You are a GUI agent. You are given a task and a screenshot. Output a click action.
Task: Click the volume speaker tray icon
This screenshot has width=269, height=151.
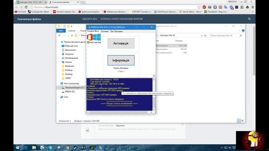tap(230, 148)
